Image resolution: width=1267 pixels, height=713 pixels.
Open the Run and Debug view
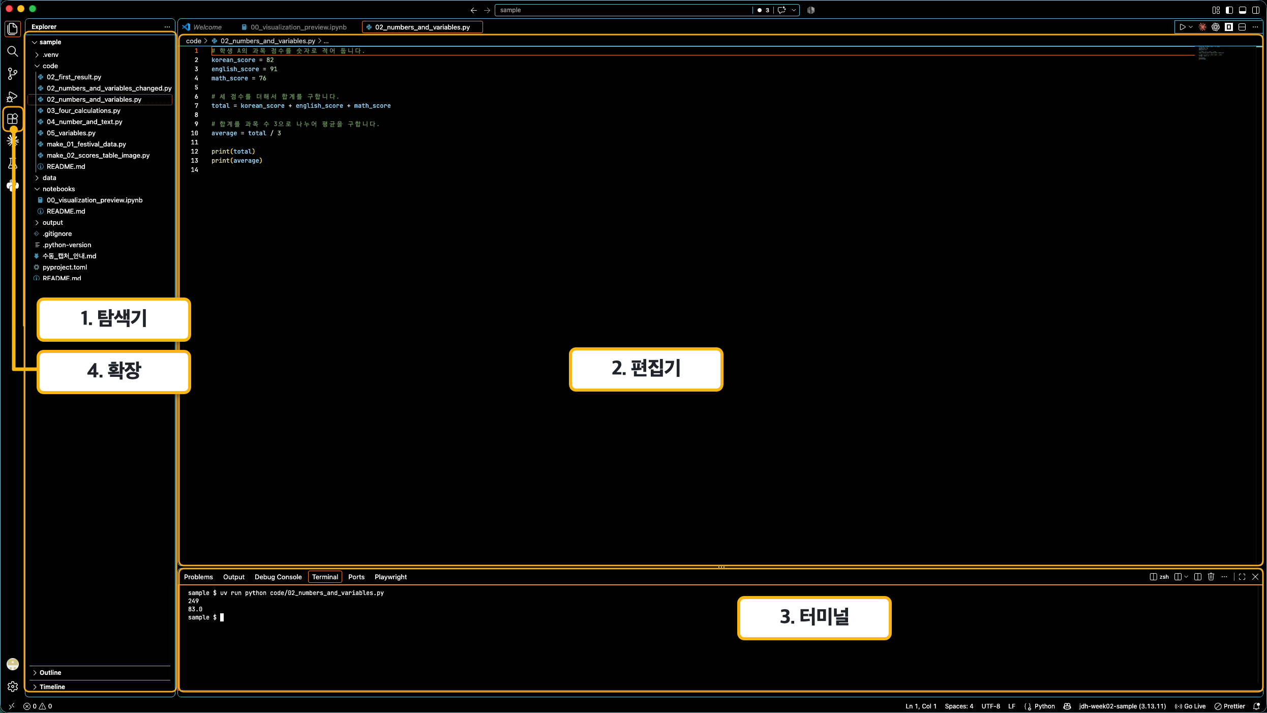(x=13, y=97)
